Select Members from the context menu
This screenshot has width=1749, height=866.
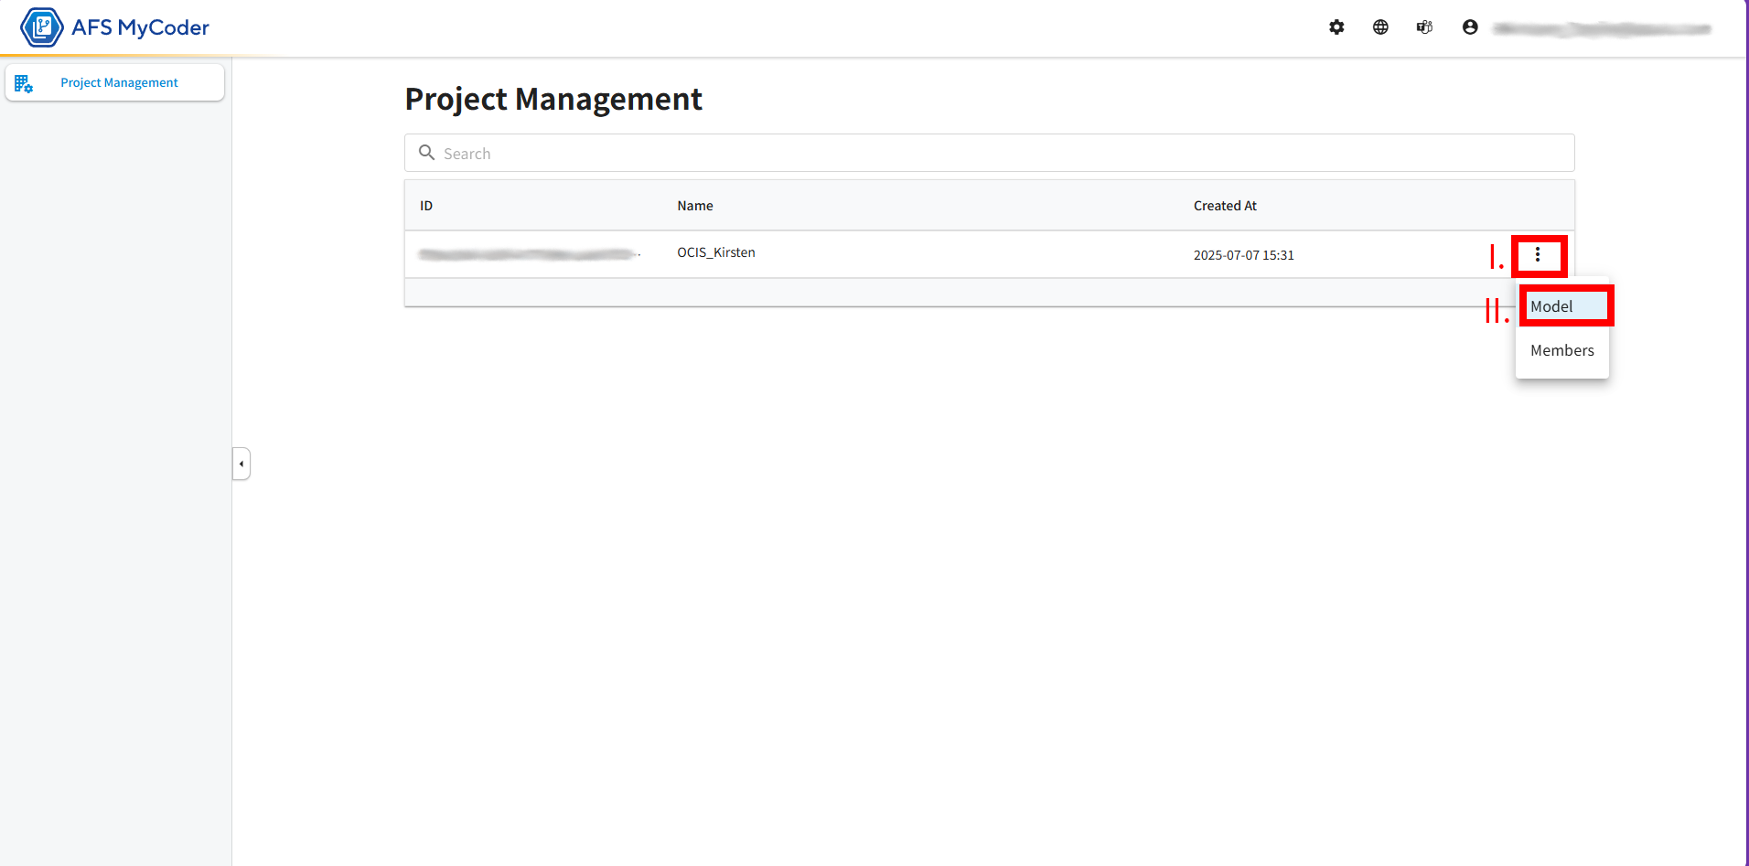tap(1561, 350)
